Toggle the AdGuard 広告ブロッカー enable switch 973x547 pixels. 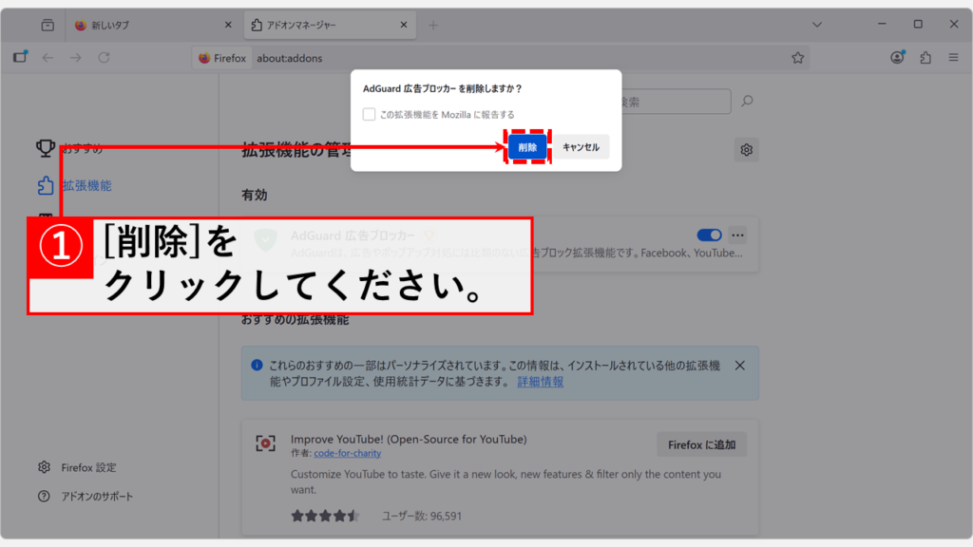click(x=709, y=236)
